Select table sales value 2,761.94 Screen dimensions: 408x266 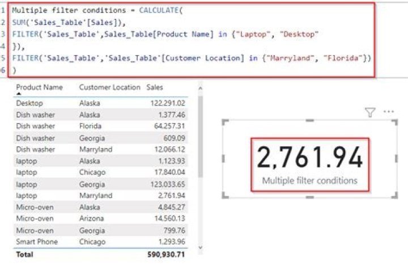tap(172, 196)
